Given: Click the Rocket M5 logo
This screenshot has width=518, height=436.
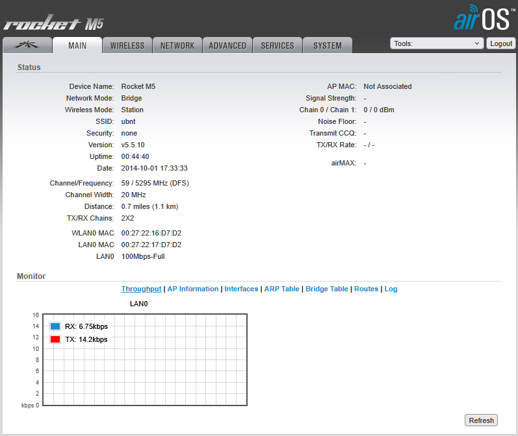Looking at the screenshot, I should [x=53, y=23].
